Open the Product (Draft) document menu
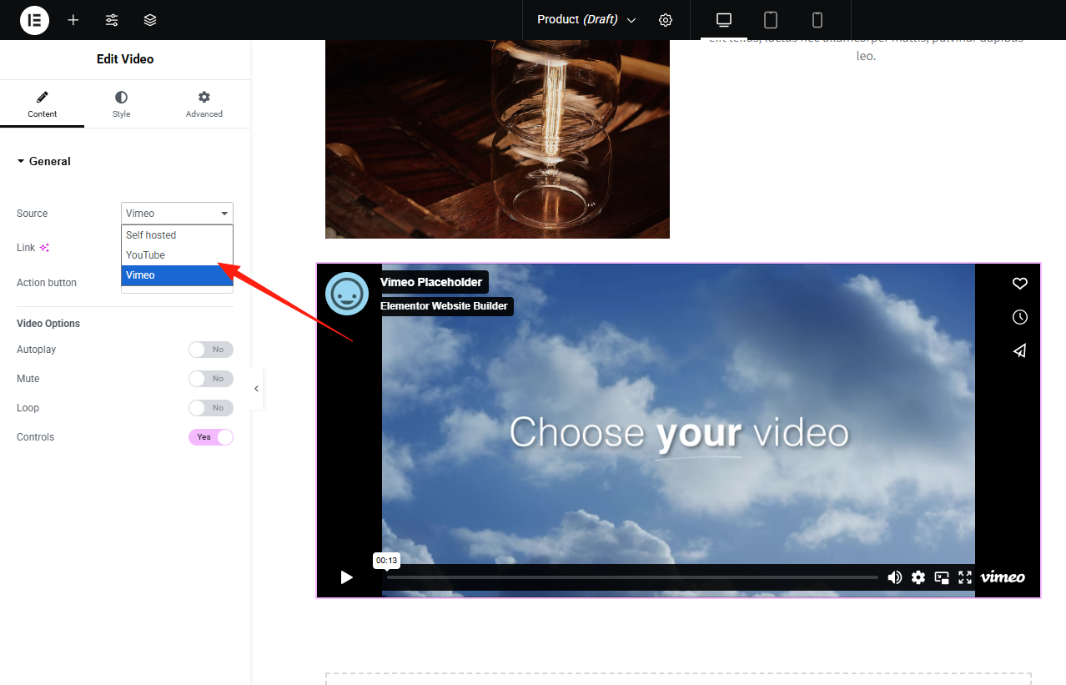 coord(586,20)
